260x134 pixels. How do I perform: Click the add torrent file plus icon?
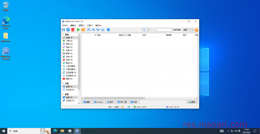point(68,30)
